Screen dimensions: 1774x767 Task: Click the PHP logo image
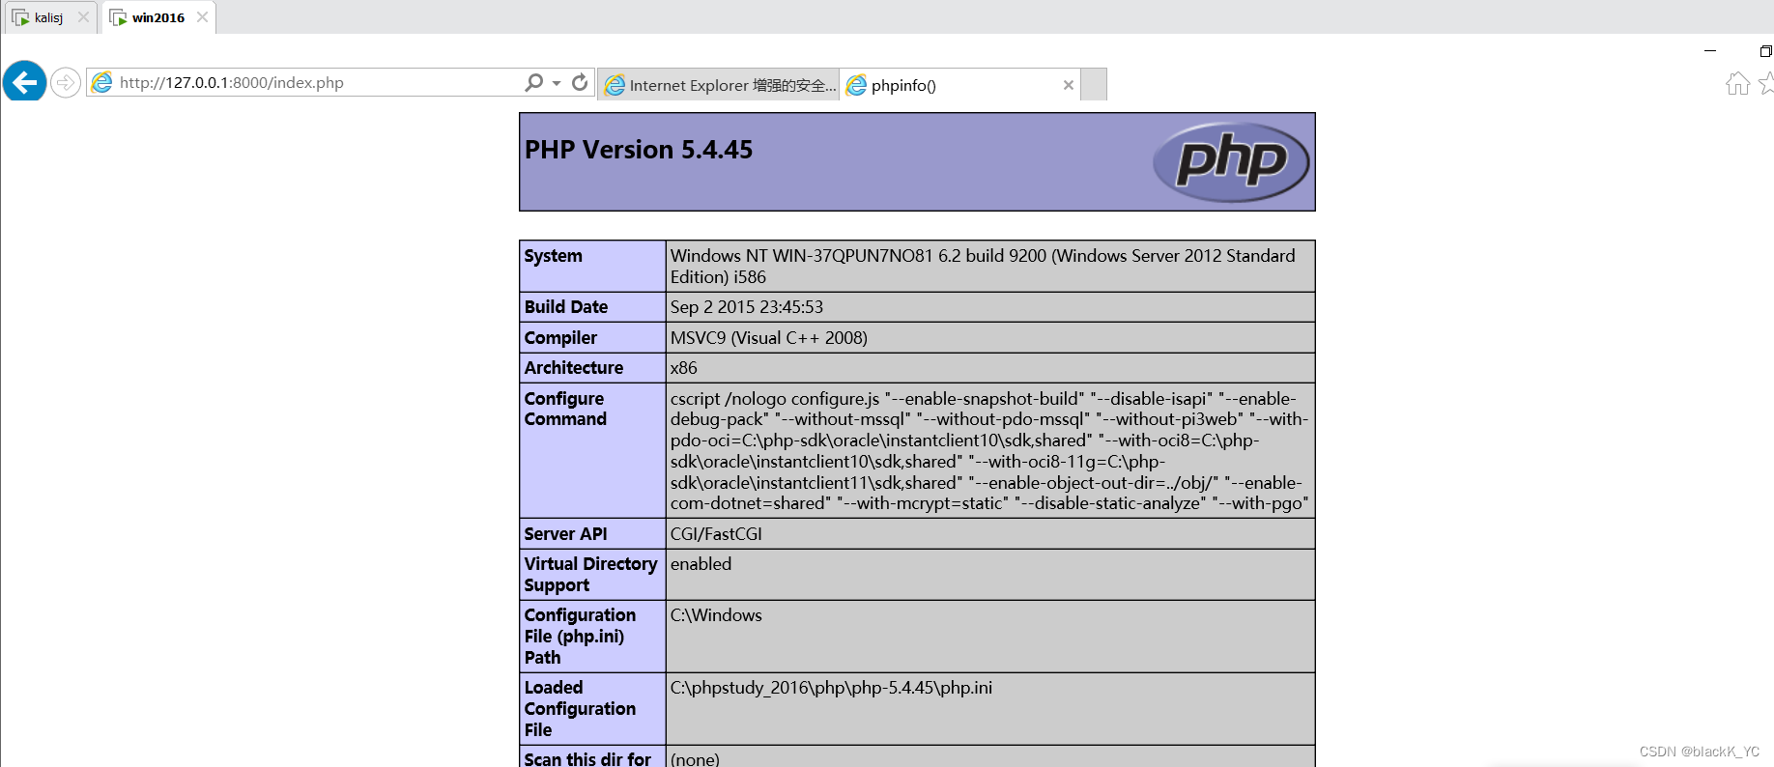1231,161
